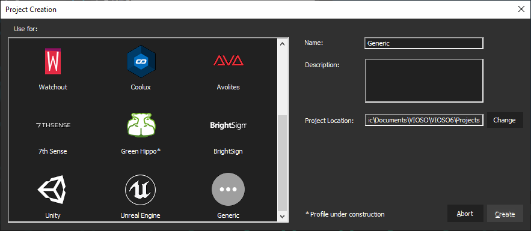
Task: Click the profile list scrollbar thumb
Action: click(x=283, y=163)
